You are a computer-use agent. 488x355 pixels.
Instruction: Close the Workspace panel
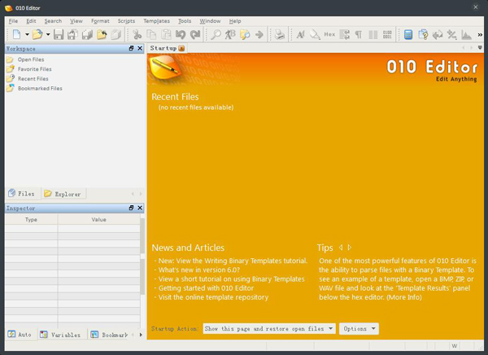click(x=140, y=48)
